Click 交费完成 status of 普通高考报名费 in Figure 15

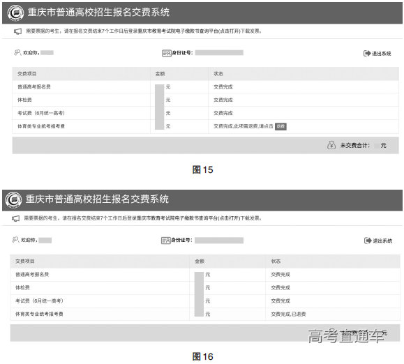223,86
